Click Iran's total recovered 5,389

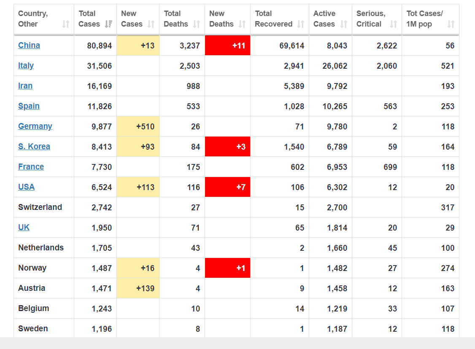(x=294, y=86)
